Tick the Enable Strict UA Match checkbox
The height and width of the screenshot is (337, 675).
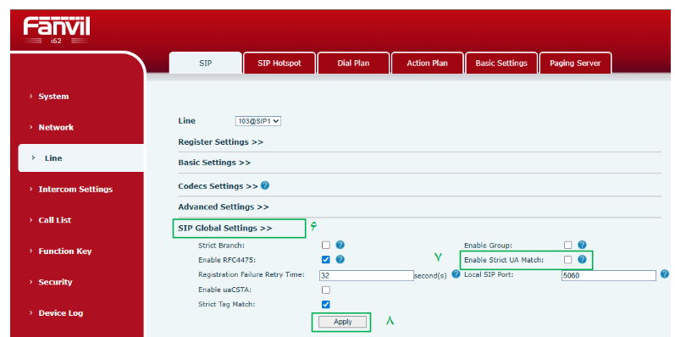[x=567, y=260]
